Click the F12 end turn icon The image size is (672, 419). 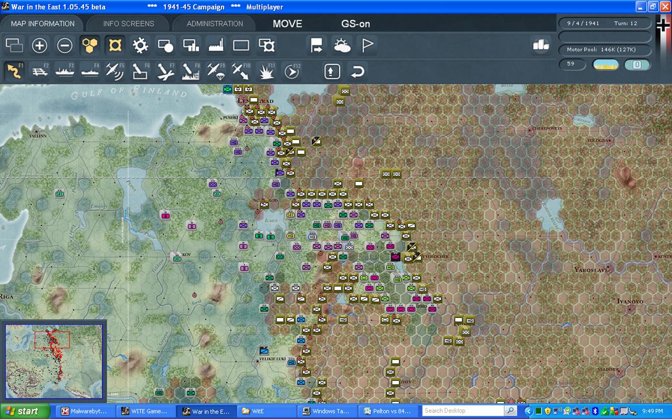(x=292, y=71)
